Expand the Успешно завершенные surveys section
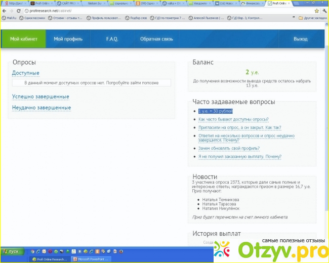 tap(40, 97)
